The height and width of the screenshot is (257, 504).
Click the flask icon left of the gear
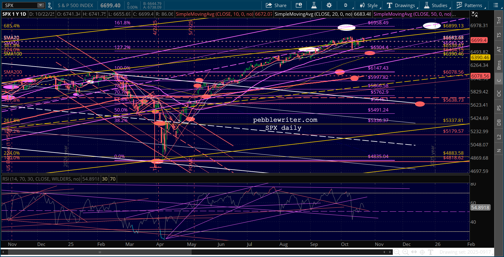[314, 5]
